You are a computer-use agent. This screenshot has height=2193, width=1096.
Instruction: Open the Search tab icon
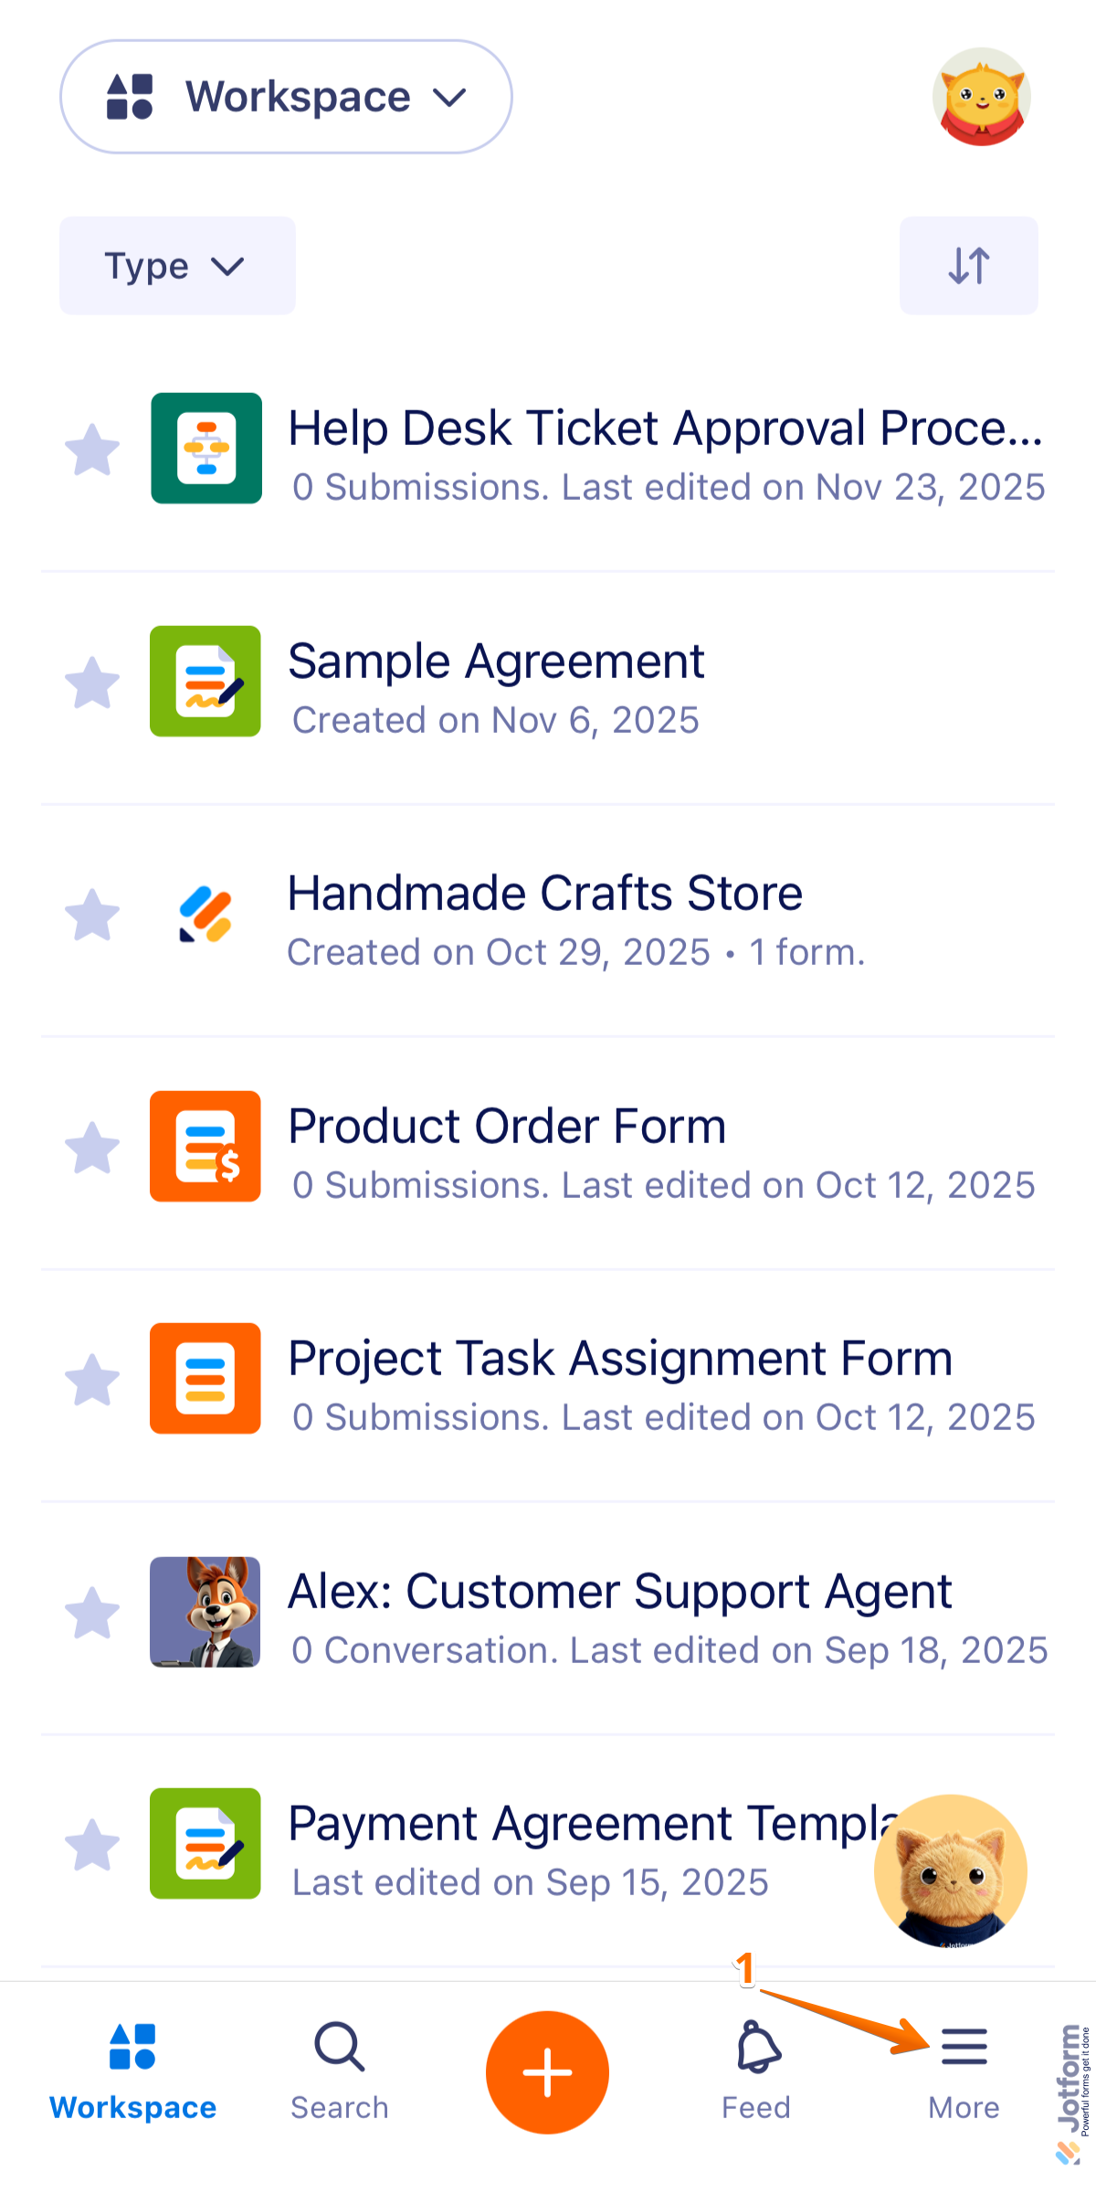click(x=338, y=2050)
